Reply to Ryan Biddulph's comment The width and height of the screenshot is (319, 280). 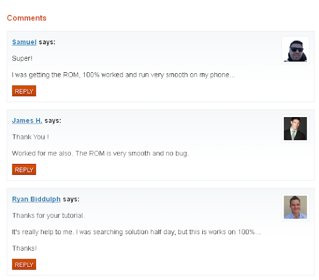pyautogui.click(x=24, y=265)
